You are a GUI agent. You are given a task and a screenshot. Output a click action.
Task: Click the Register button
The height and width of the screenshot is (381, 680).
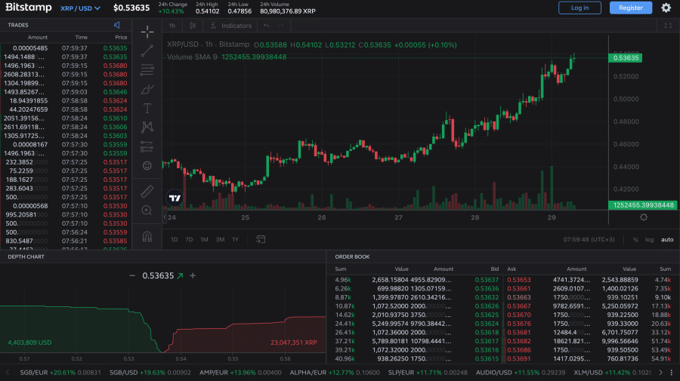tap(631, 8)
